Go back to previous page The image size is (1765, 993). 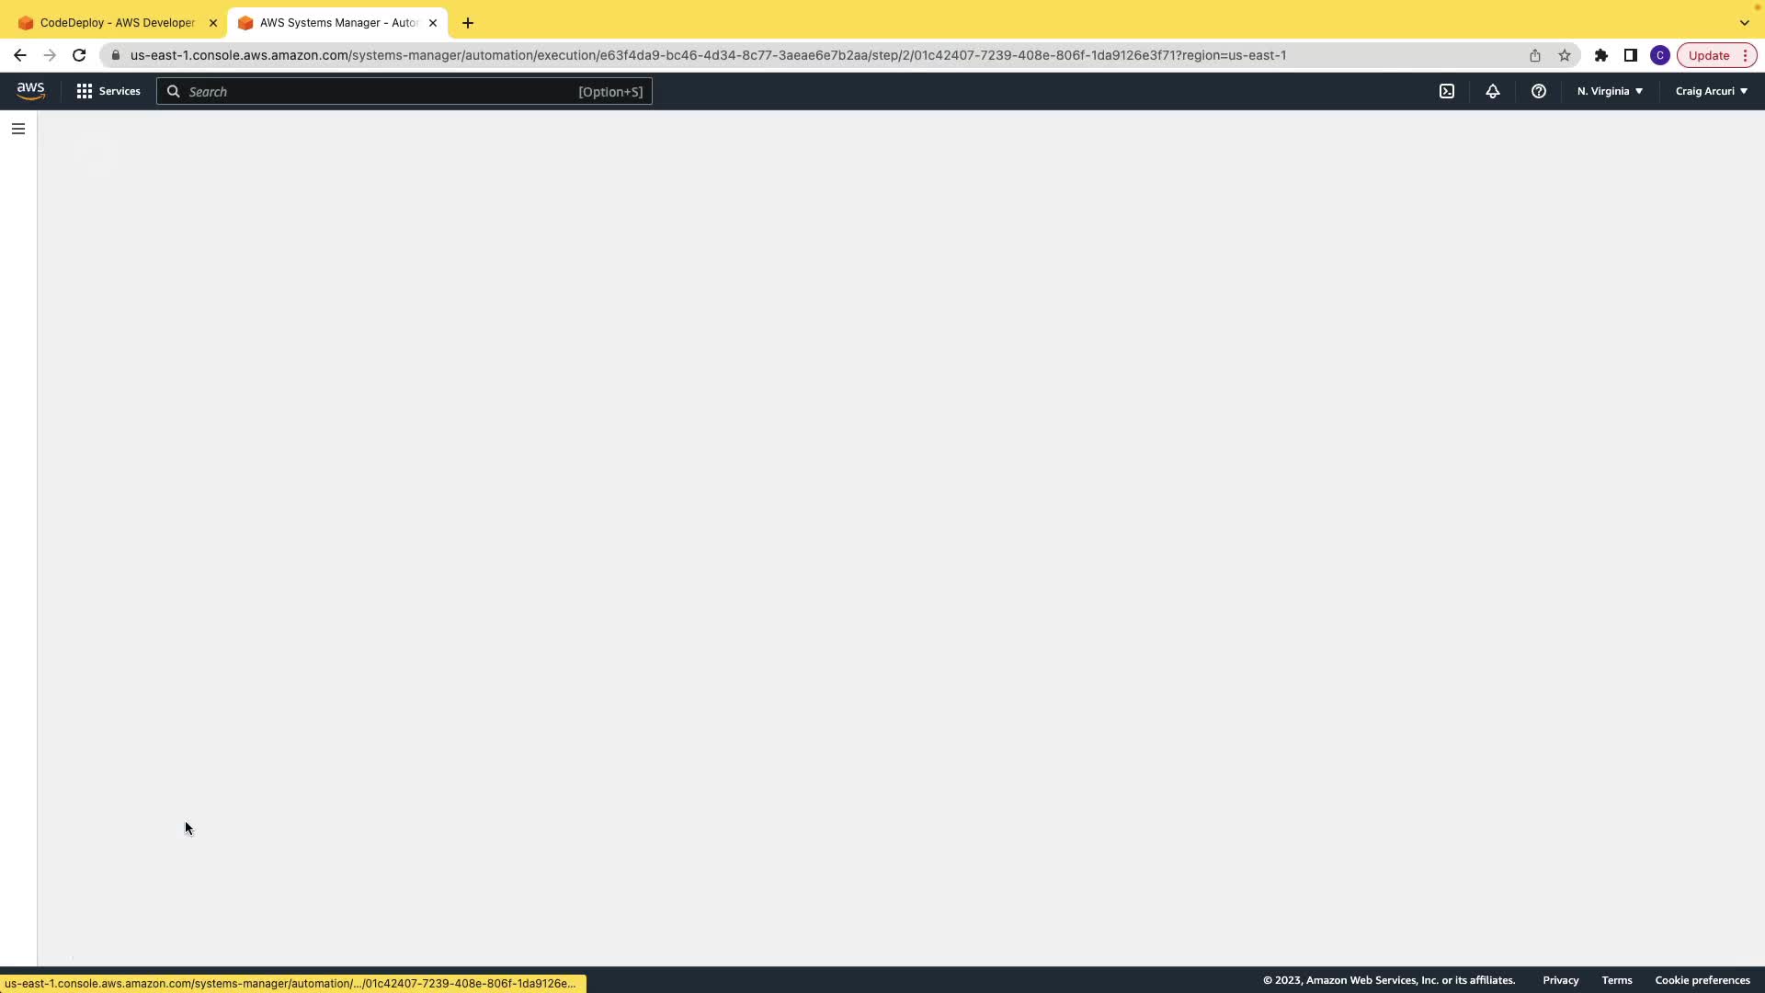pos(20,55)
